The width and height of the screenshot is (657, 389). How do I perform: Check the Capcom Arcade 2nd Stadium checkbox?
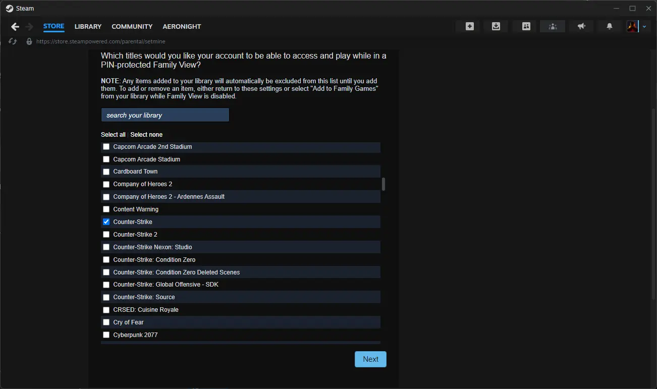click(x=106, y=147)
